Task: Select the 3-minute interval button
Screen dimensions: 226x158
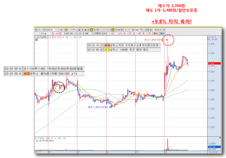Action: pyautogui.click(x=107, y=30)
